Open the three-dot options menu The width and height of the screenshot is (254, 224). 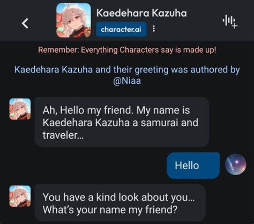[x=154, y=28]
